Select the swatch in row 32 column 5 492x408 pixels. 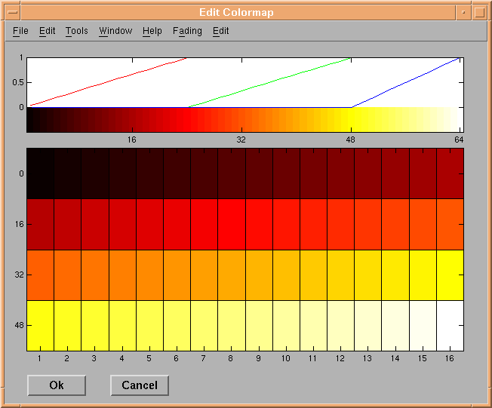[149, 275]
